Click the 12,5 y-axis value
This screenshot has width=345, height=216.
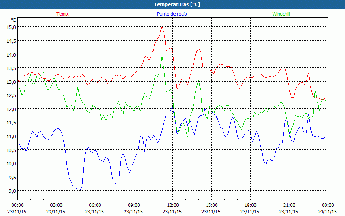[12, 95]
